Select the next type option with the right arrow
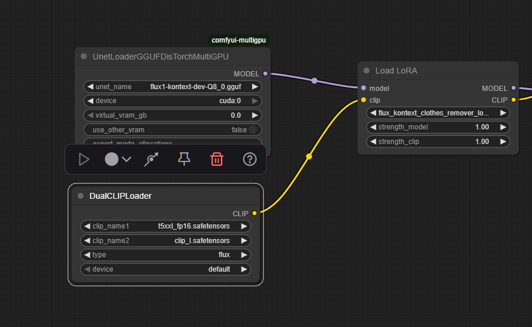This screenshot has width=532, height=327. pyautogui.click(x=244, y=255)
